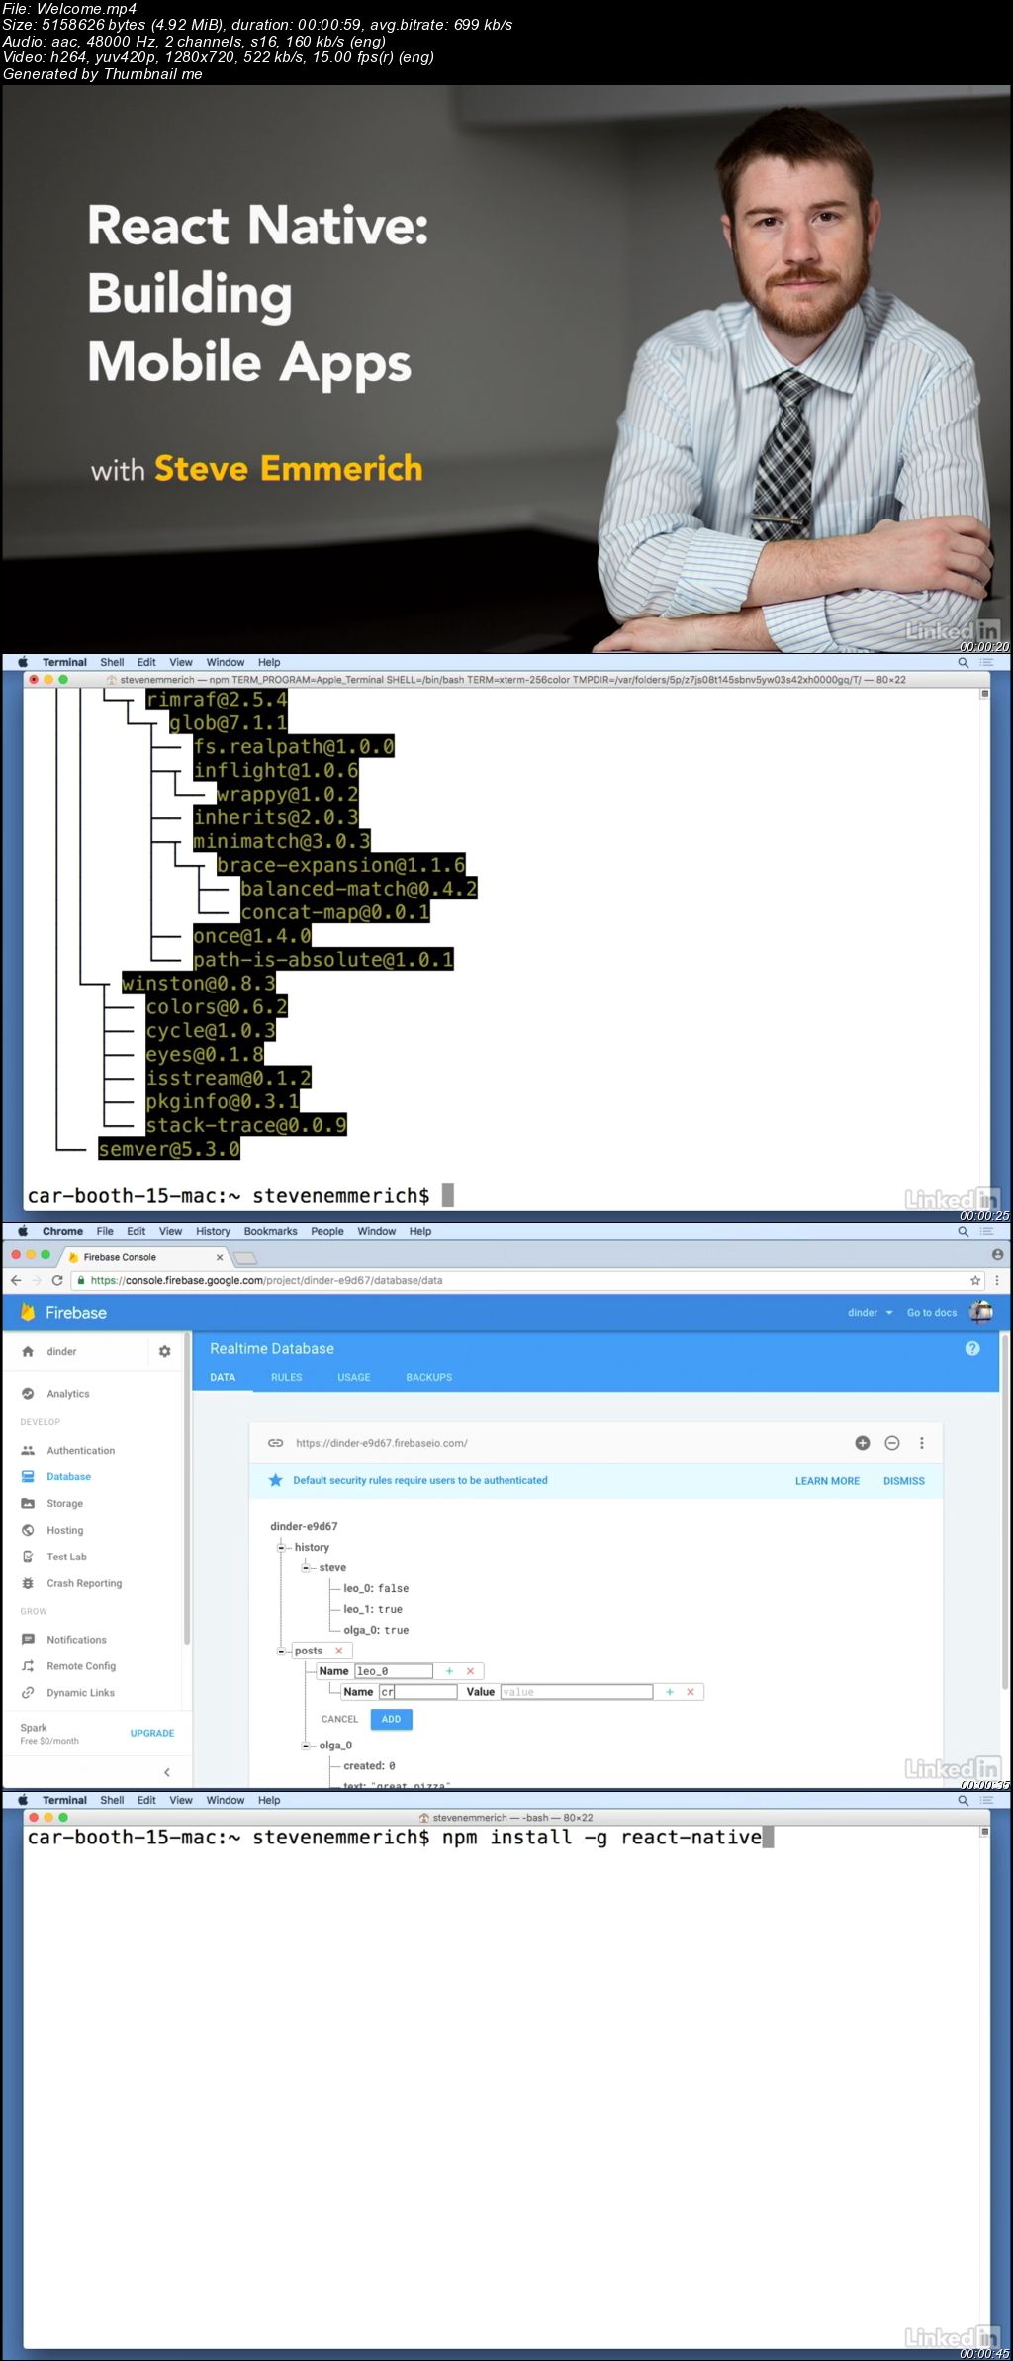The width and height of the screenshot is (1013, 2361).
Task: Collapse the Firebase sidebar with the chevron
Action: click(x=166, y=1772)
